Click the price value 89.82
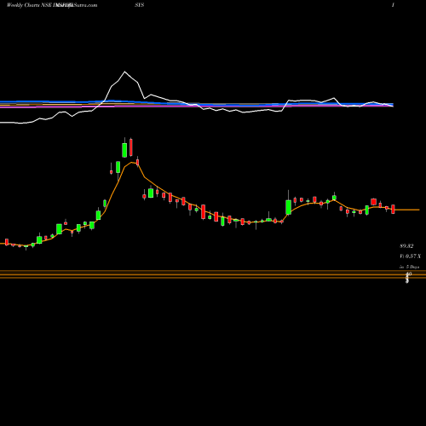Viewport: 426px width, 426px height. click(406, 246)
